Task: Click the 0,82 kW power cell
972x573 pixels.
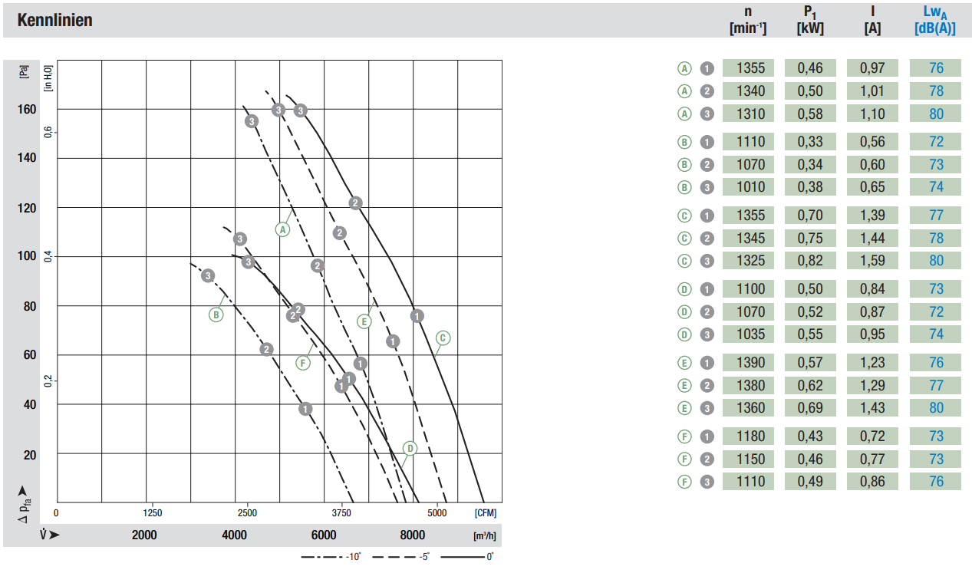Action: [x=810, y=261]
